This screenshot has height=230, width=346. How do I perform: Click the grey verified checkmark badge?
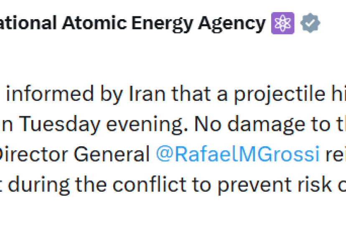(x=310, y=24)
